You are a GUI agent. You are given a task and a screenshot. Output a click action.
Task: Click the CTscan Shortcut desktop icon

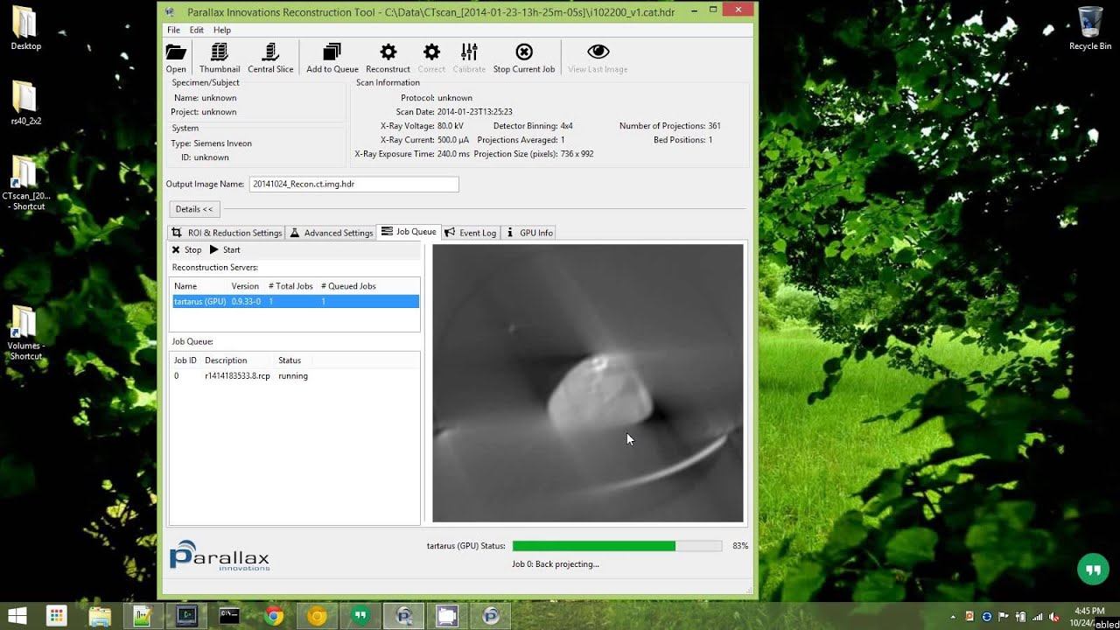(x=25, y=184)
